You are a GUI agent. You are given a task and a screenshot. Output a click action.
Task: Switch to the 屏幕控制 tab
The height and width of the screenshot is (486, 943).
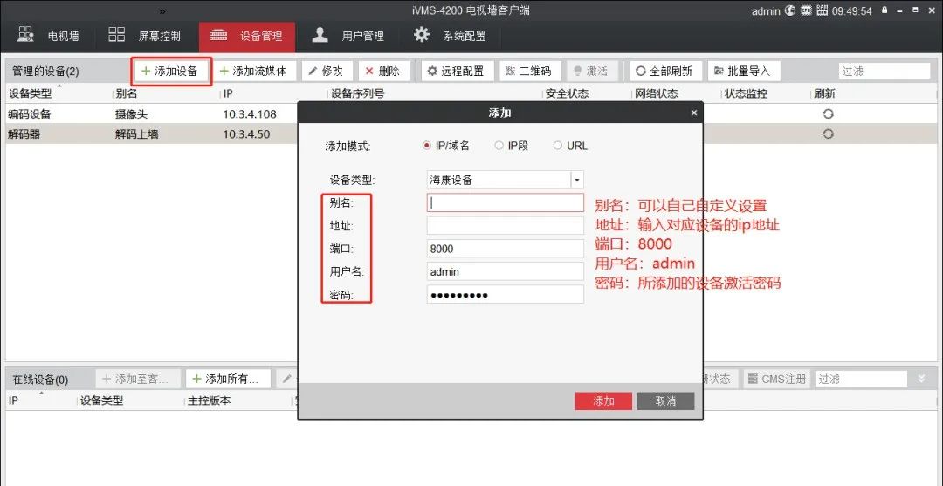click(x=144, y=36)
